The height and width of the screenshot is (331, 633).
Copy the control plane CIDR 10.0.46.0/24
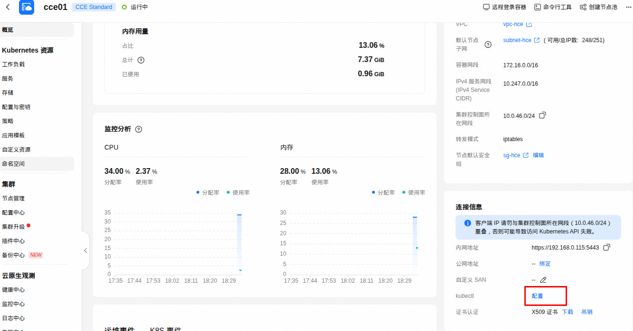[543, 115]
